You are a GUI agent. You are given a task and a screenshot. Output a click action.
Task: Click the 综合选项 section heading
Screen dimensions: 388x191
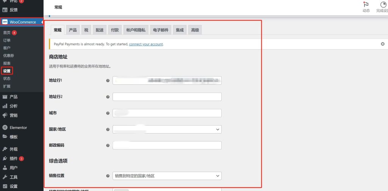coord(58,161)
